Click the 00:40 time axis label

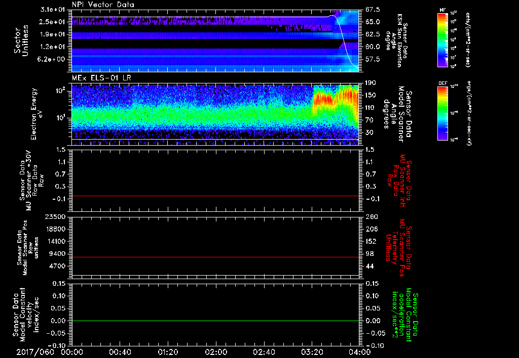(x=120, y=352)
